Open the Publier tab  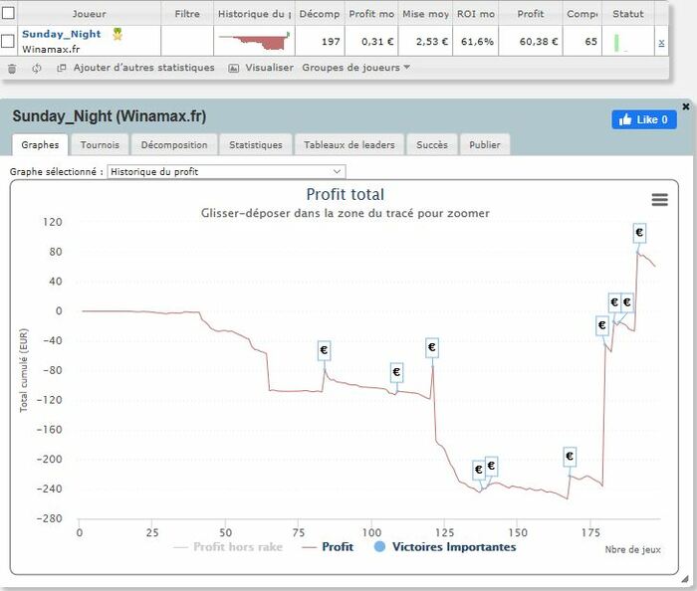(485, 144)
